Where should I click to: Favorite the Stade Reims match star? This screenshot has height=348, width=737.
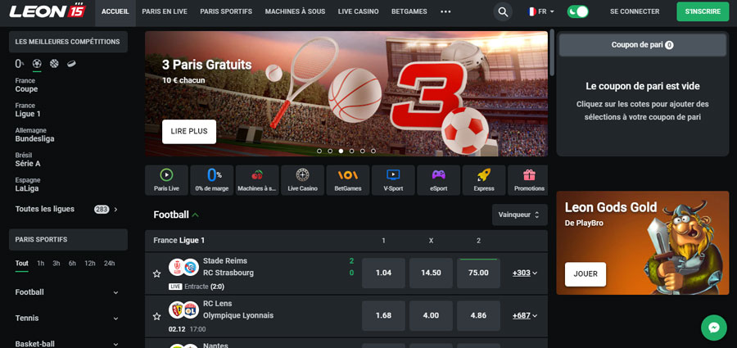pos(157,273)
